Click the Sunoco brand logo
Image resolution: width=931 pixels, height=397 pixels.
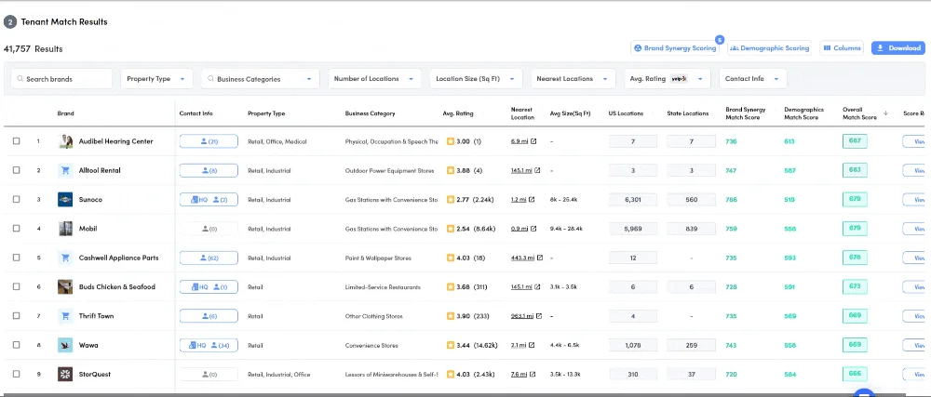click(x=65, y=200)
